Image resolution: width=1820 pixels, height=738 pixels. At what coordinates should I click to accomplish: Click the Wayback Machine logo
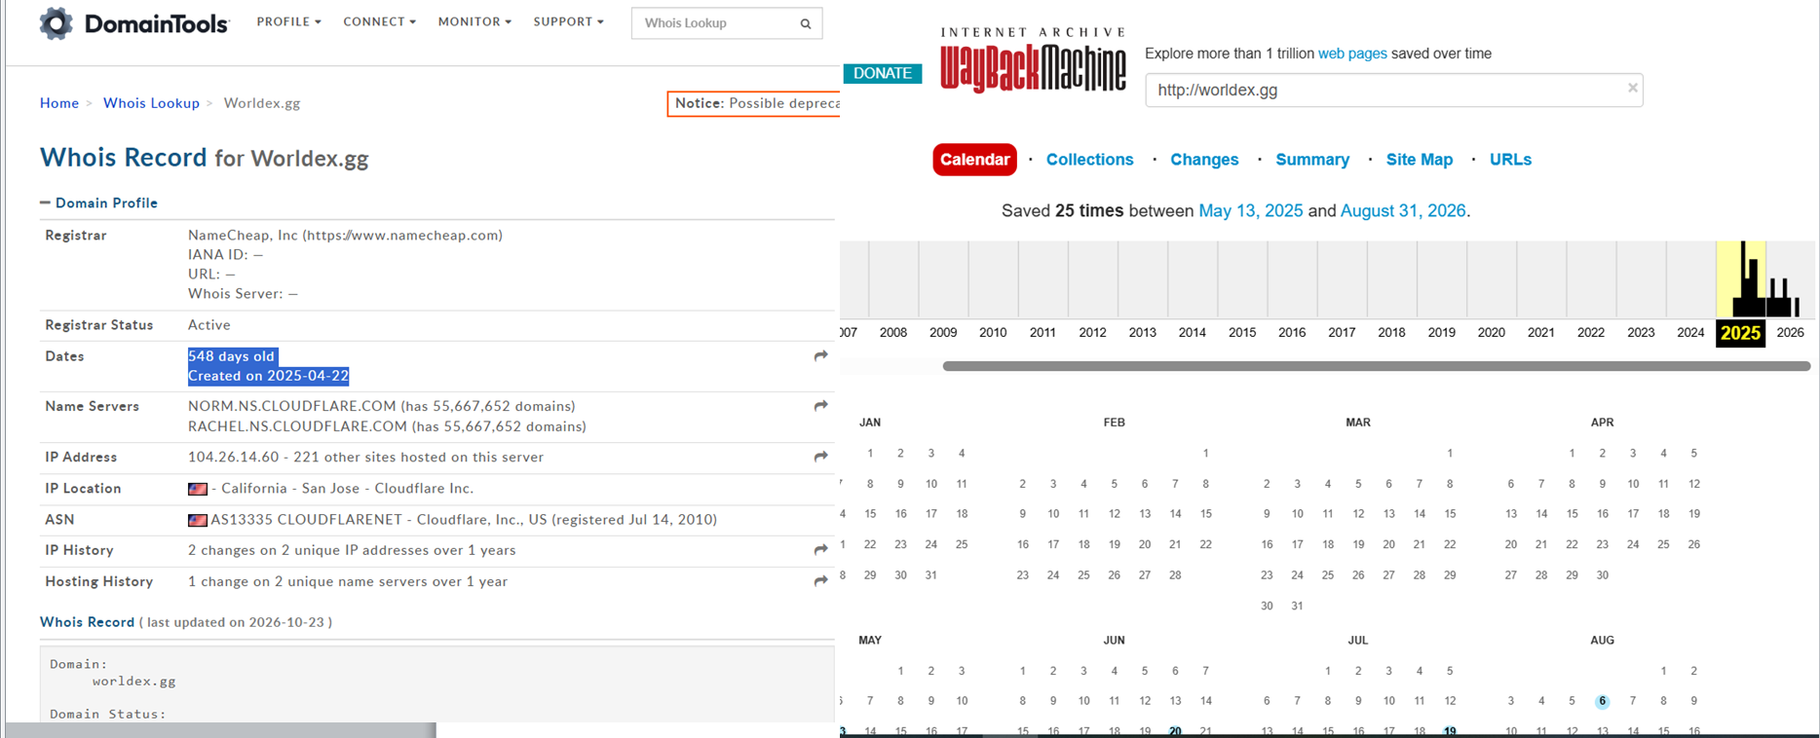point(1033,60)
